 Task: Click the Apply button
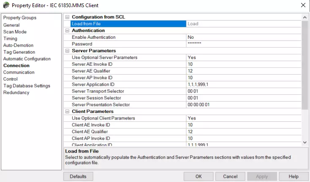point(262,176)
